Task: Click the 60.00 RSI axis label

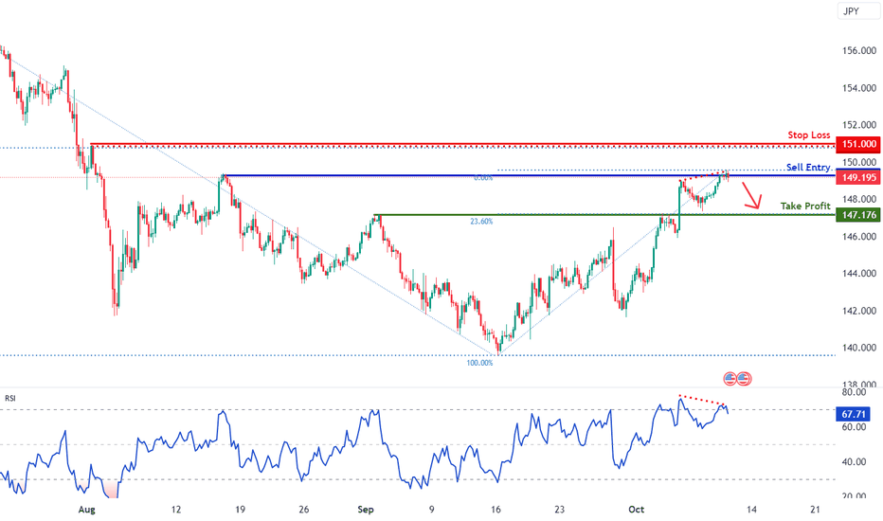Action: tap(854, 427)
